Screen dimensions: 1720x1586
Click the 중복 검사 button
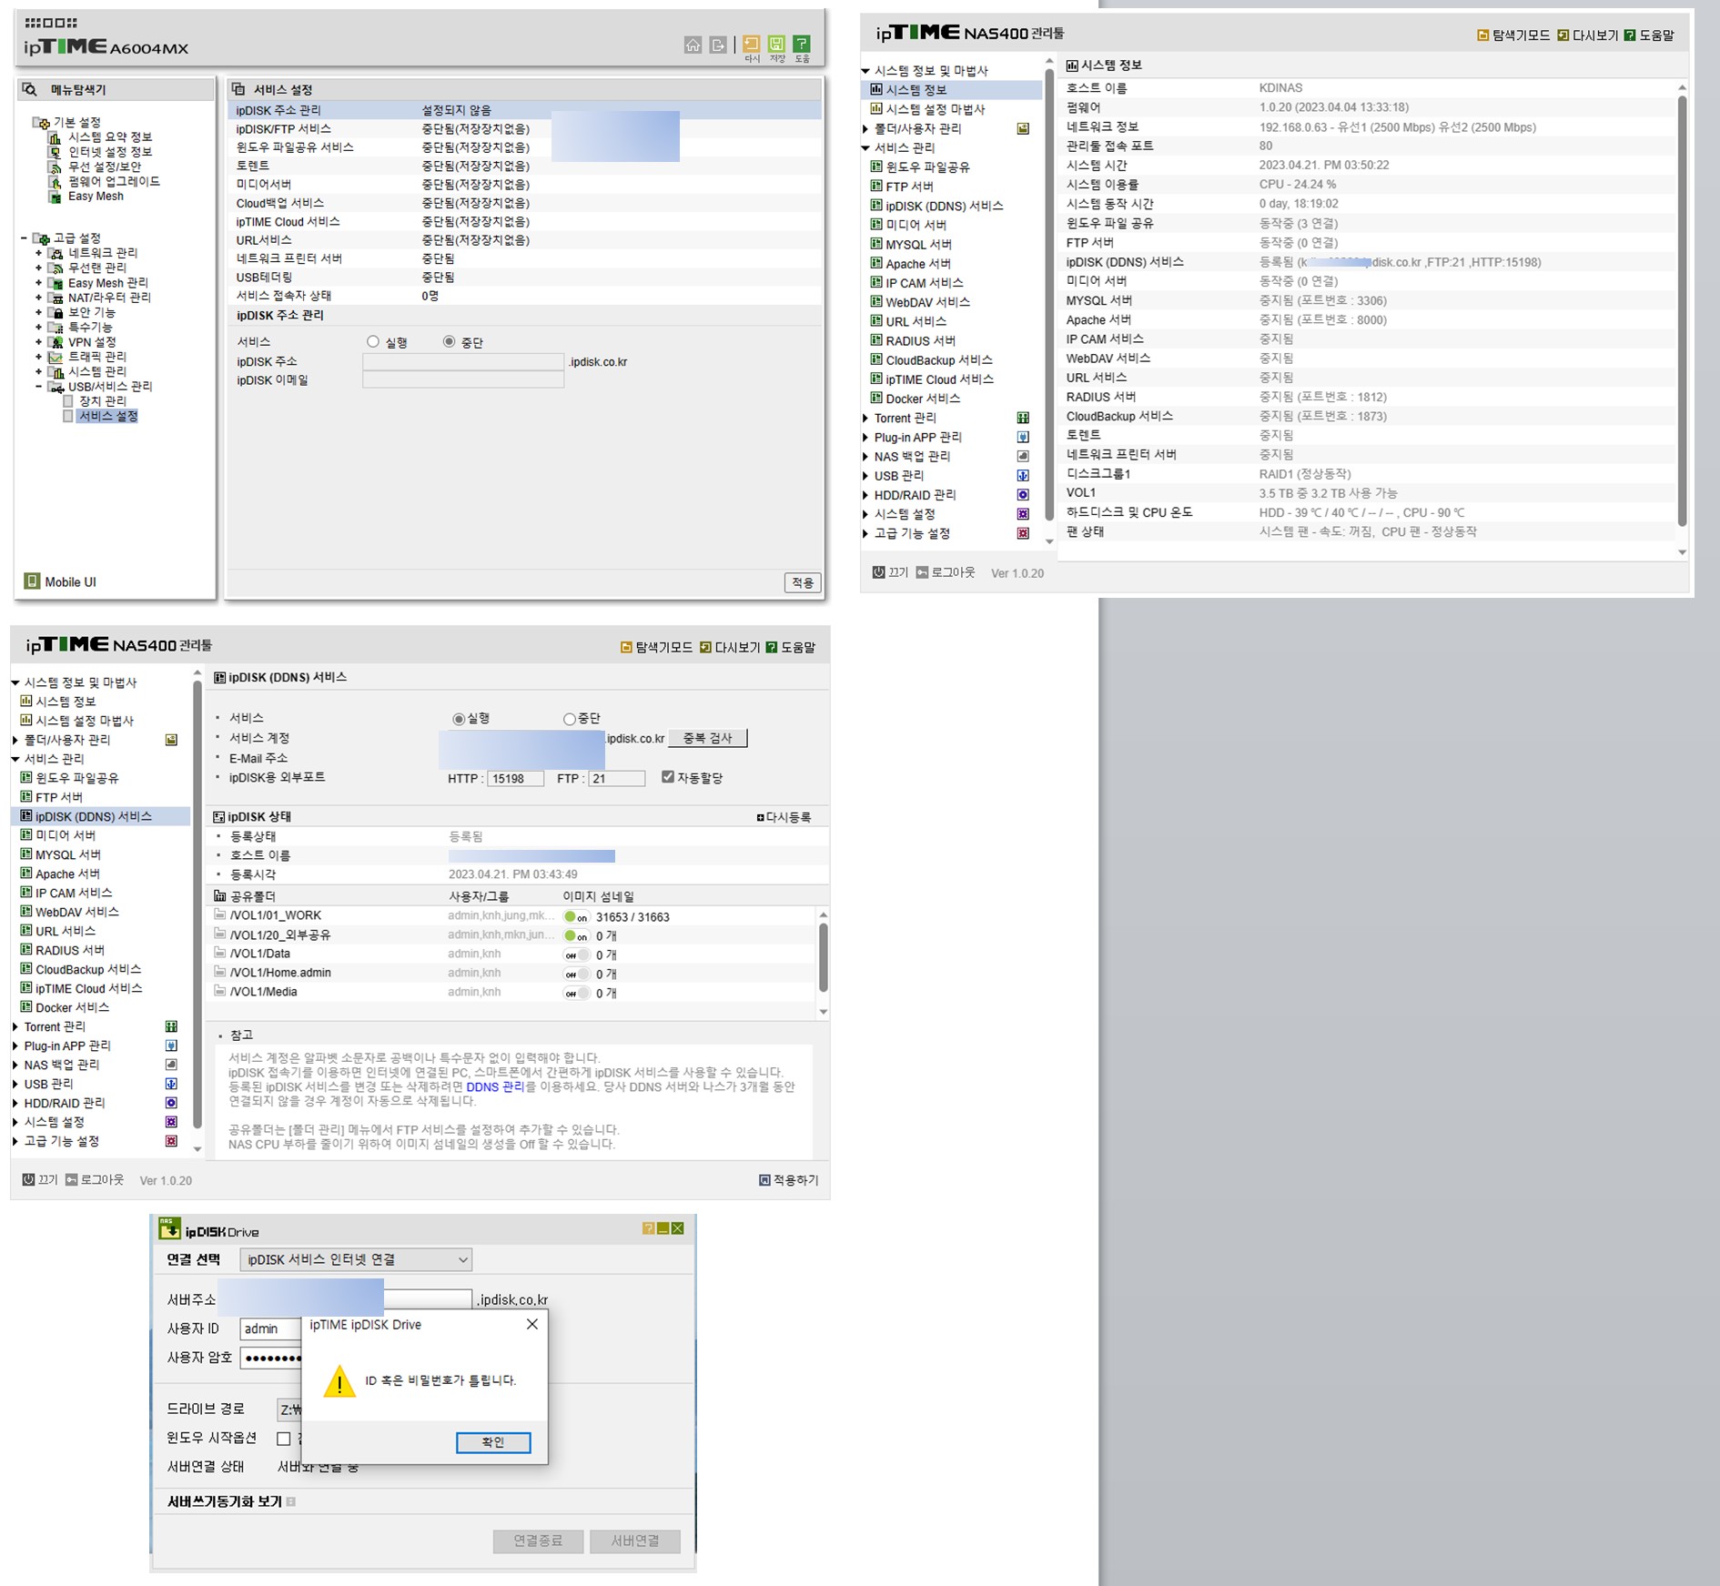[708, 738]
